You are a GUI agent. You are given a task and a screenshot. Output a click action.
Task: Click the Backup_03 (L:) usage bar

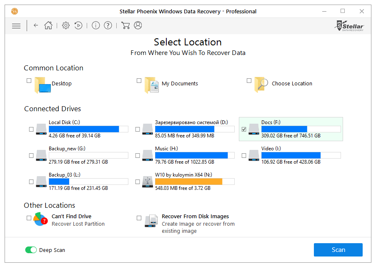coord(88,182)
